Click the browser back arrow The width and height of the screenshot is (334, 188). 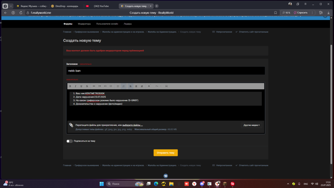(6, 13)
